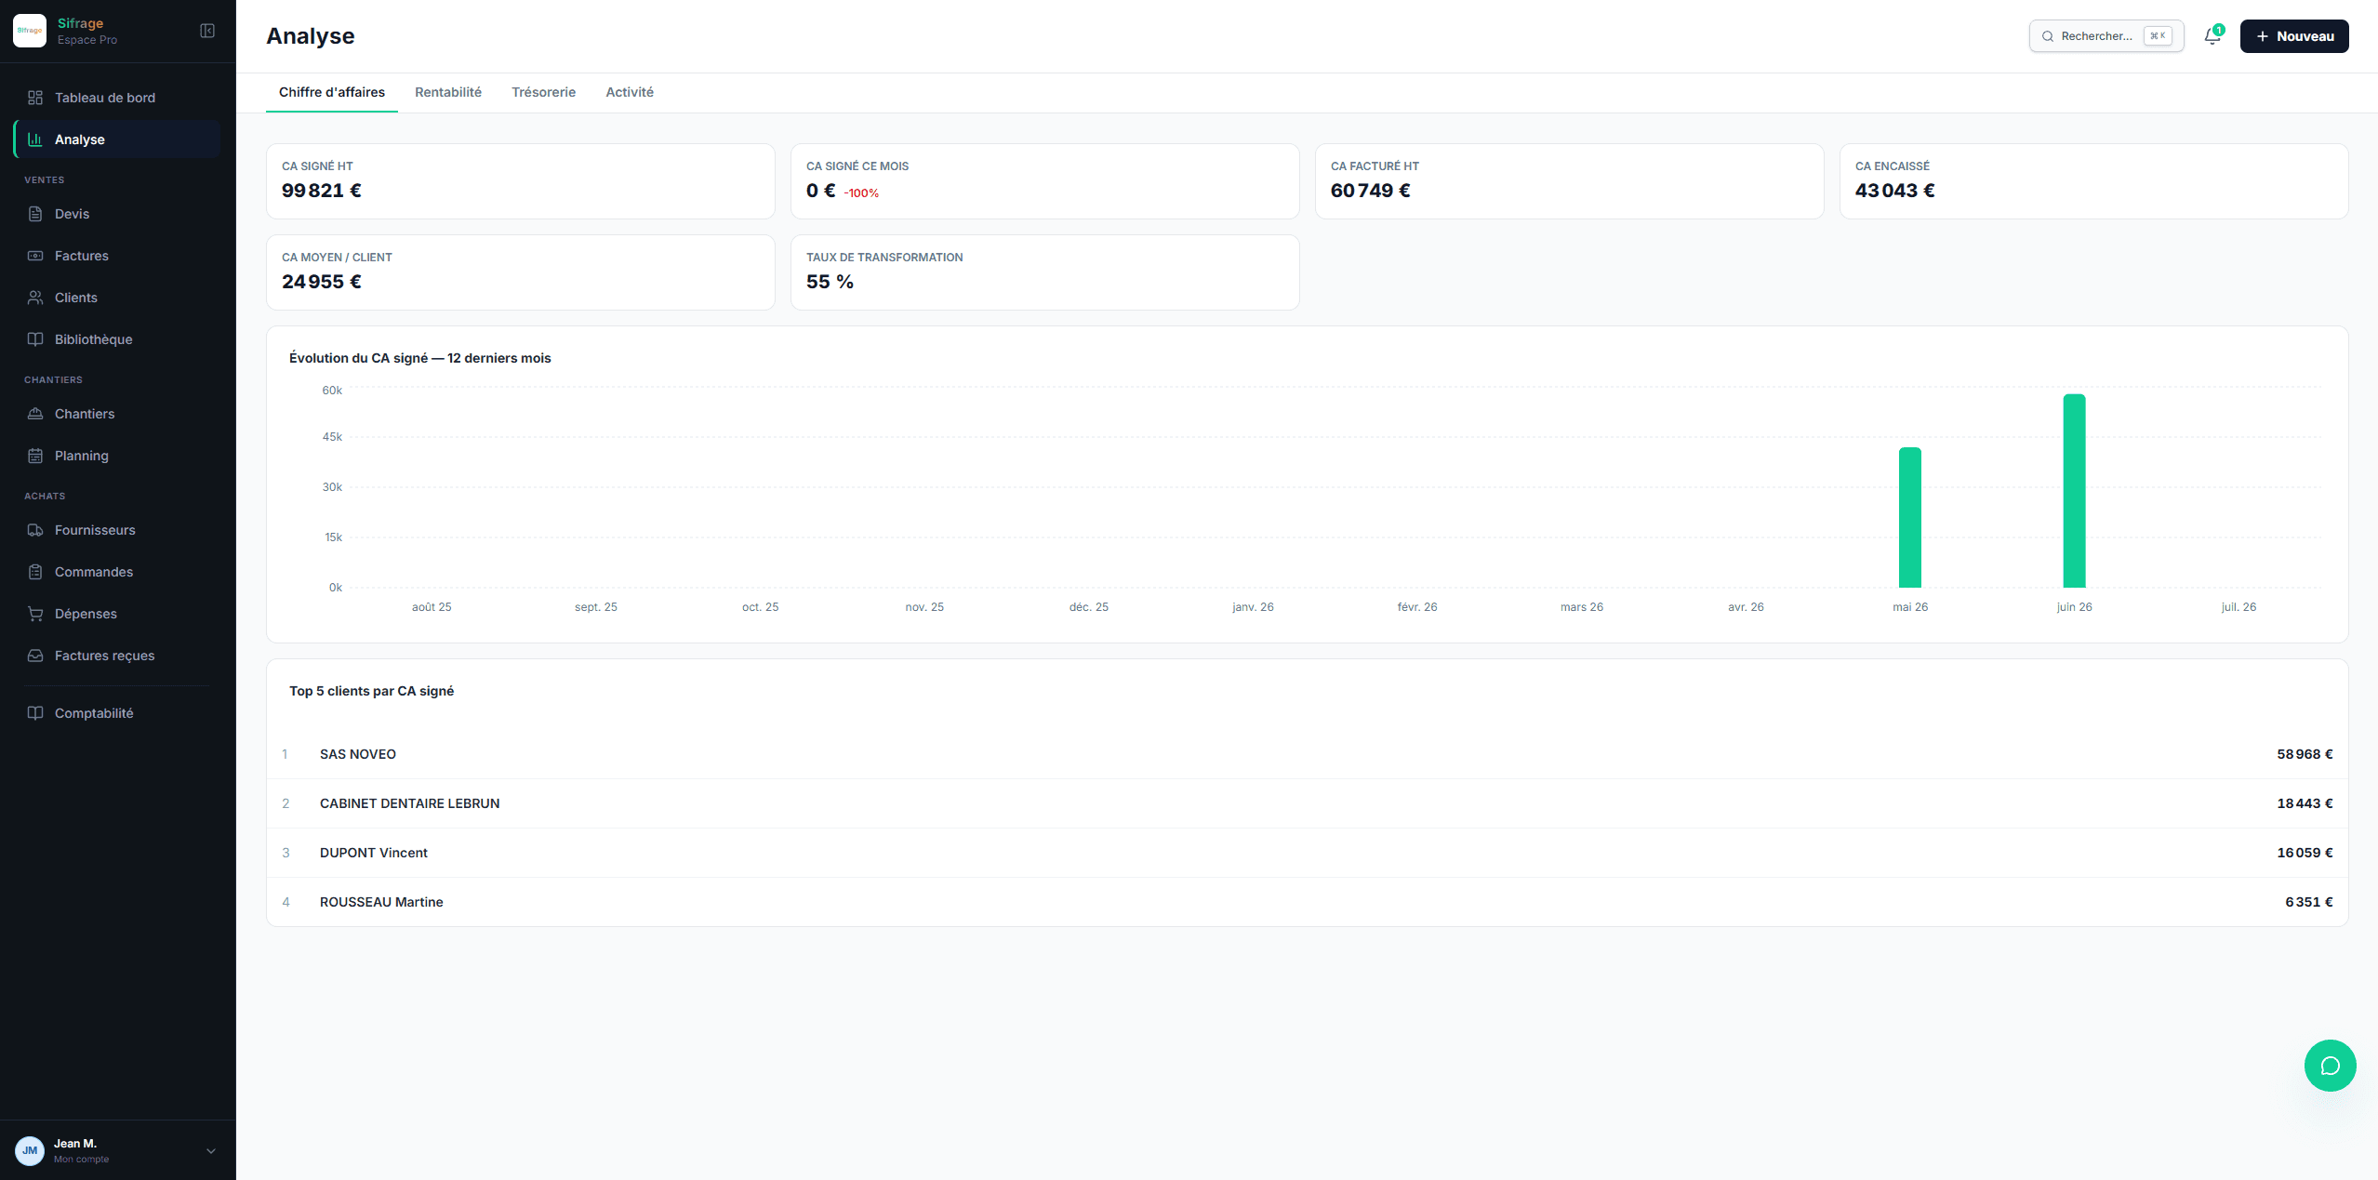Switch to the Rentabilité tab

[448, 92]
